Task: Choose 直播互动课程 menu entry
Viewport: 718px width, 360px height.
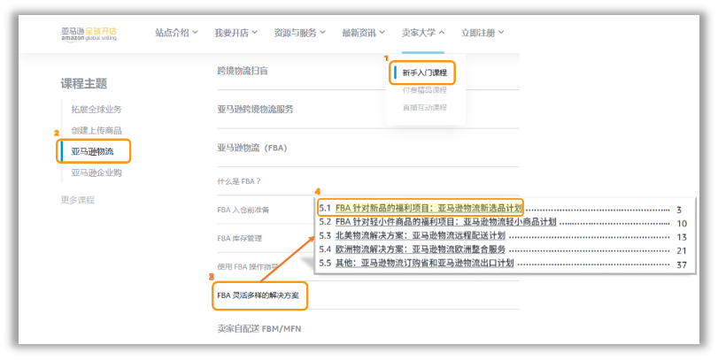Action: 424,108
